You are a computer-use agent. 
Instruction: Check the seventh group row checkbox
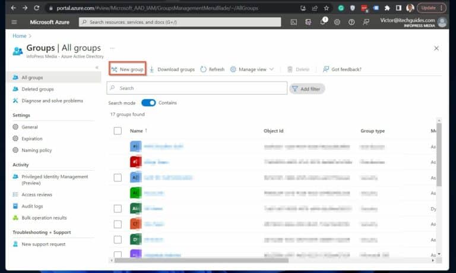pyautogui.click(x=118, y=240)
